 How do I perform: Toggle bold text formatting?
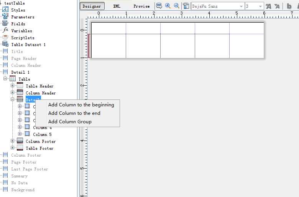tap(289, 6)
